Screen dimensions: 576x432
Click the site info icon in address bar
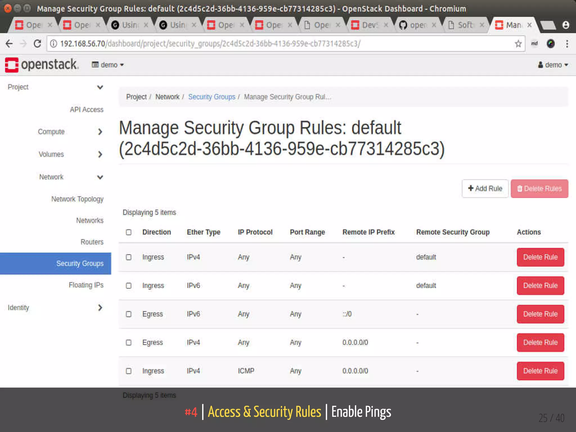pyautogui.click(x=53, y=44)
